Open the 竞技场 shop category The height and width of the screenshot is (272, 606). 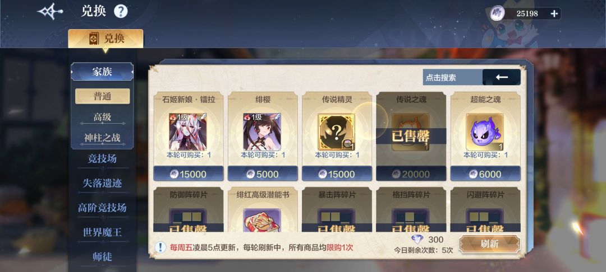(x=102, y=159)
